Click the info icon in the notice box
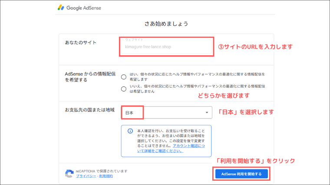The image size is (330, 185). tap(130, 131)
